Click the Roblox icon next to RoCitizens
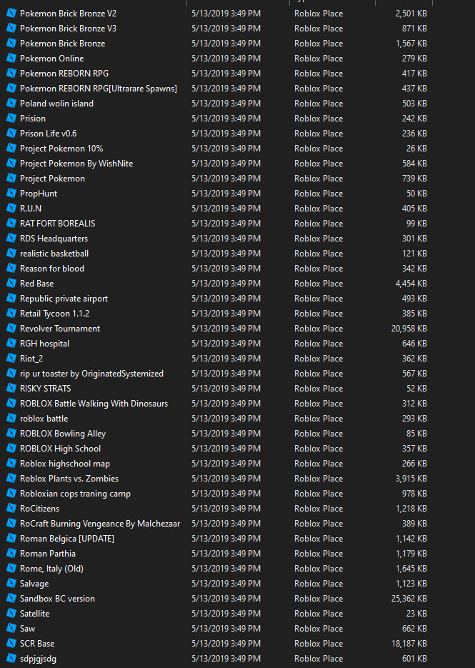Image resolution: width=475 pixels, height=668 pixels. [x=11, y=508]
